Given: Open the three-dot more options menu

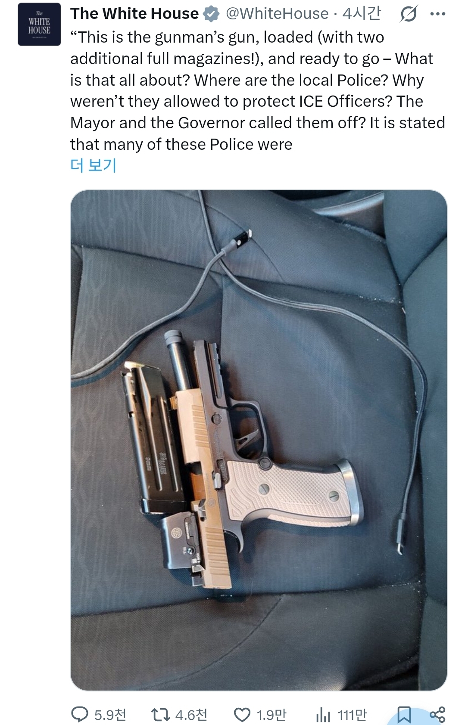Looking at the screenshot, I should click(438, 14).
